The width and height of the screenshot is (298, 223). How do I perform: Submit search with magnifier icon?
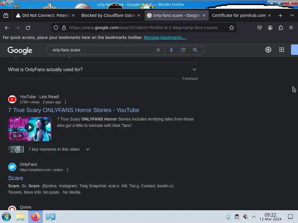(195, 50)
